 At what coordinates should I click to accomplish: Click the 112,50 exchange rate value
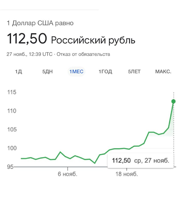click(x=27, y=38)
